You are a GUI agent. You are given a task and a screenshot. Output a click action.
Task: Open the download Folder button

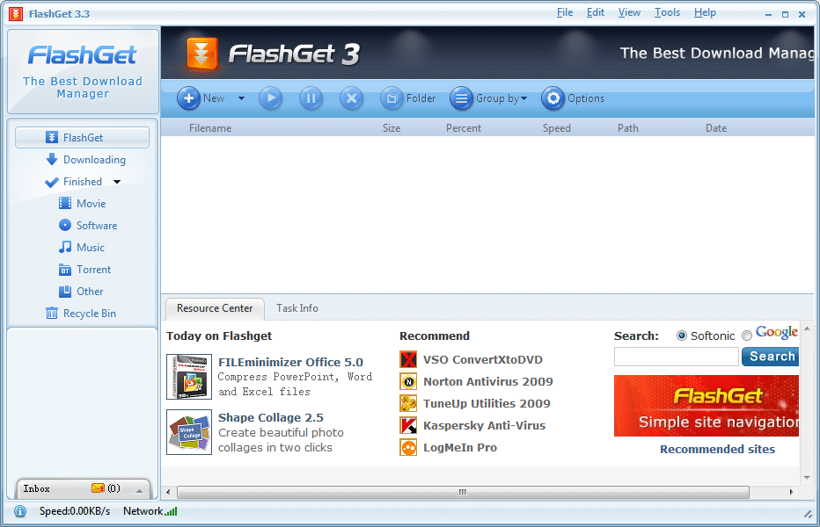(x=408, y=98)
